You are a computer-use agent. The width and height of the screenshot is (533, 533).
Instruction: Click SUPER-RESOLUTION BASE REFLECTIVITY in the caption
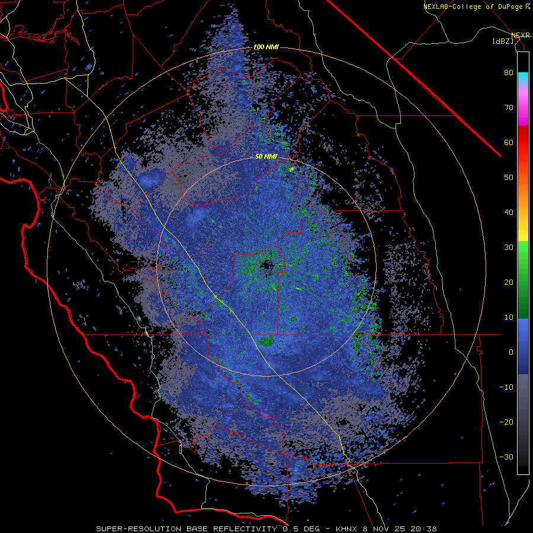[x=187, y=529]
